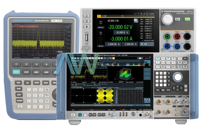Tap the ENTER key on the FSW
The height and width of the screenshot is (127, 205).
(x=168, y=90)
